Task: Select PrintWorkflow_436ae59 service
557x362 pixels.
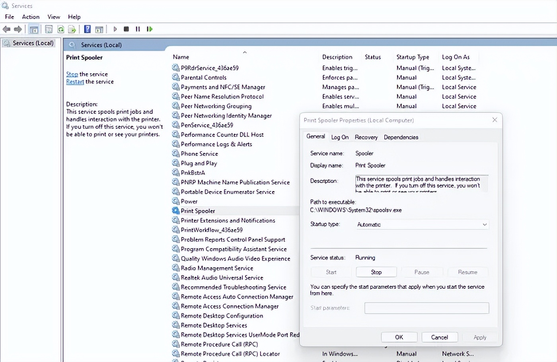Action: click(x=212, y=230)
